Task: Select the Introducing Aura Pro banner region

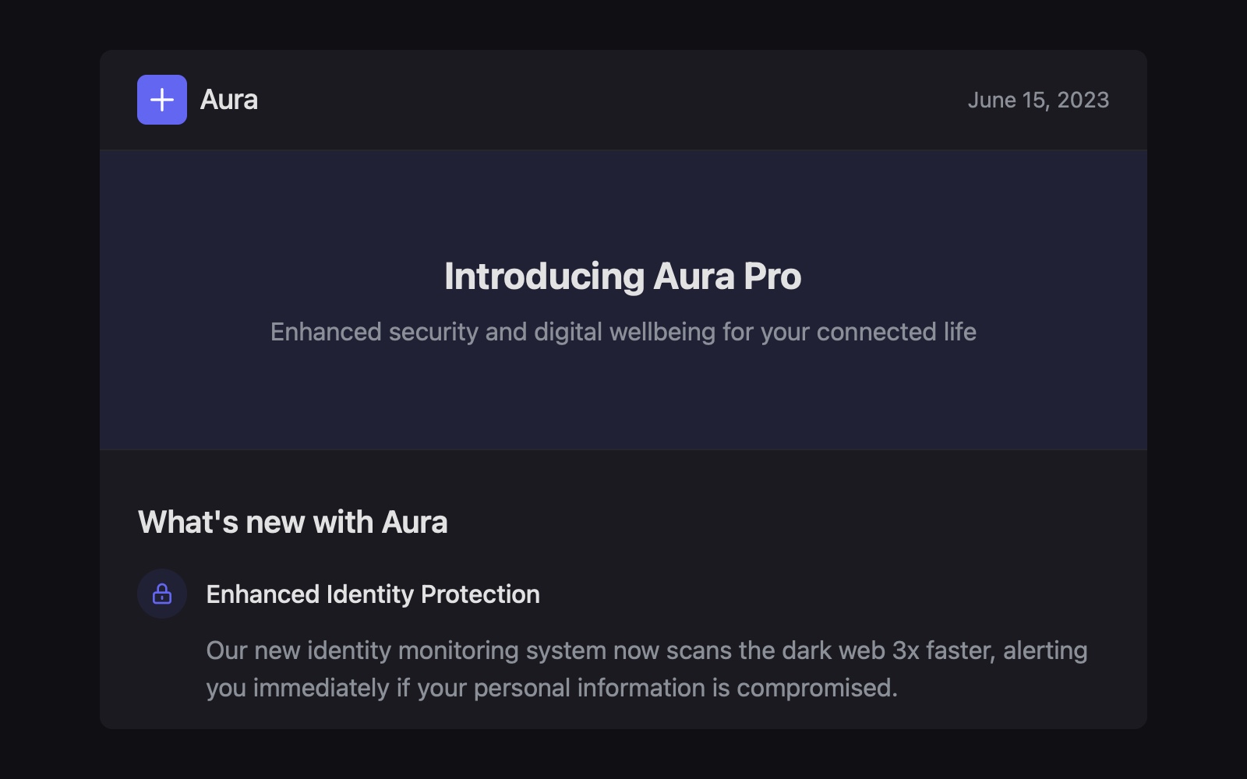Action: click(623, 300)
